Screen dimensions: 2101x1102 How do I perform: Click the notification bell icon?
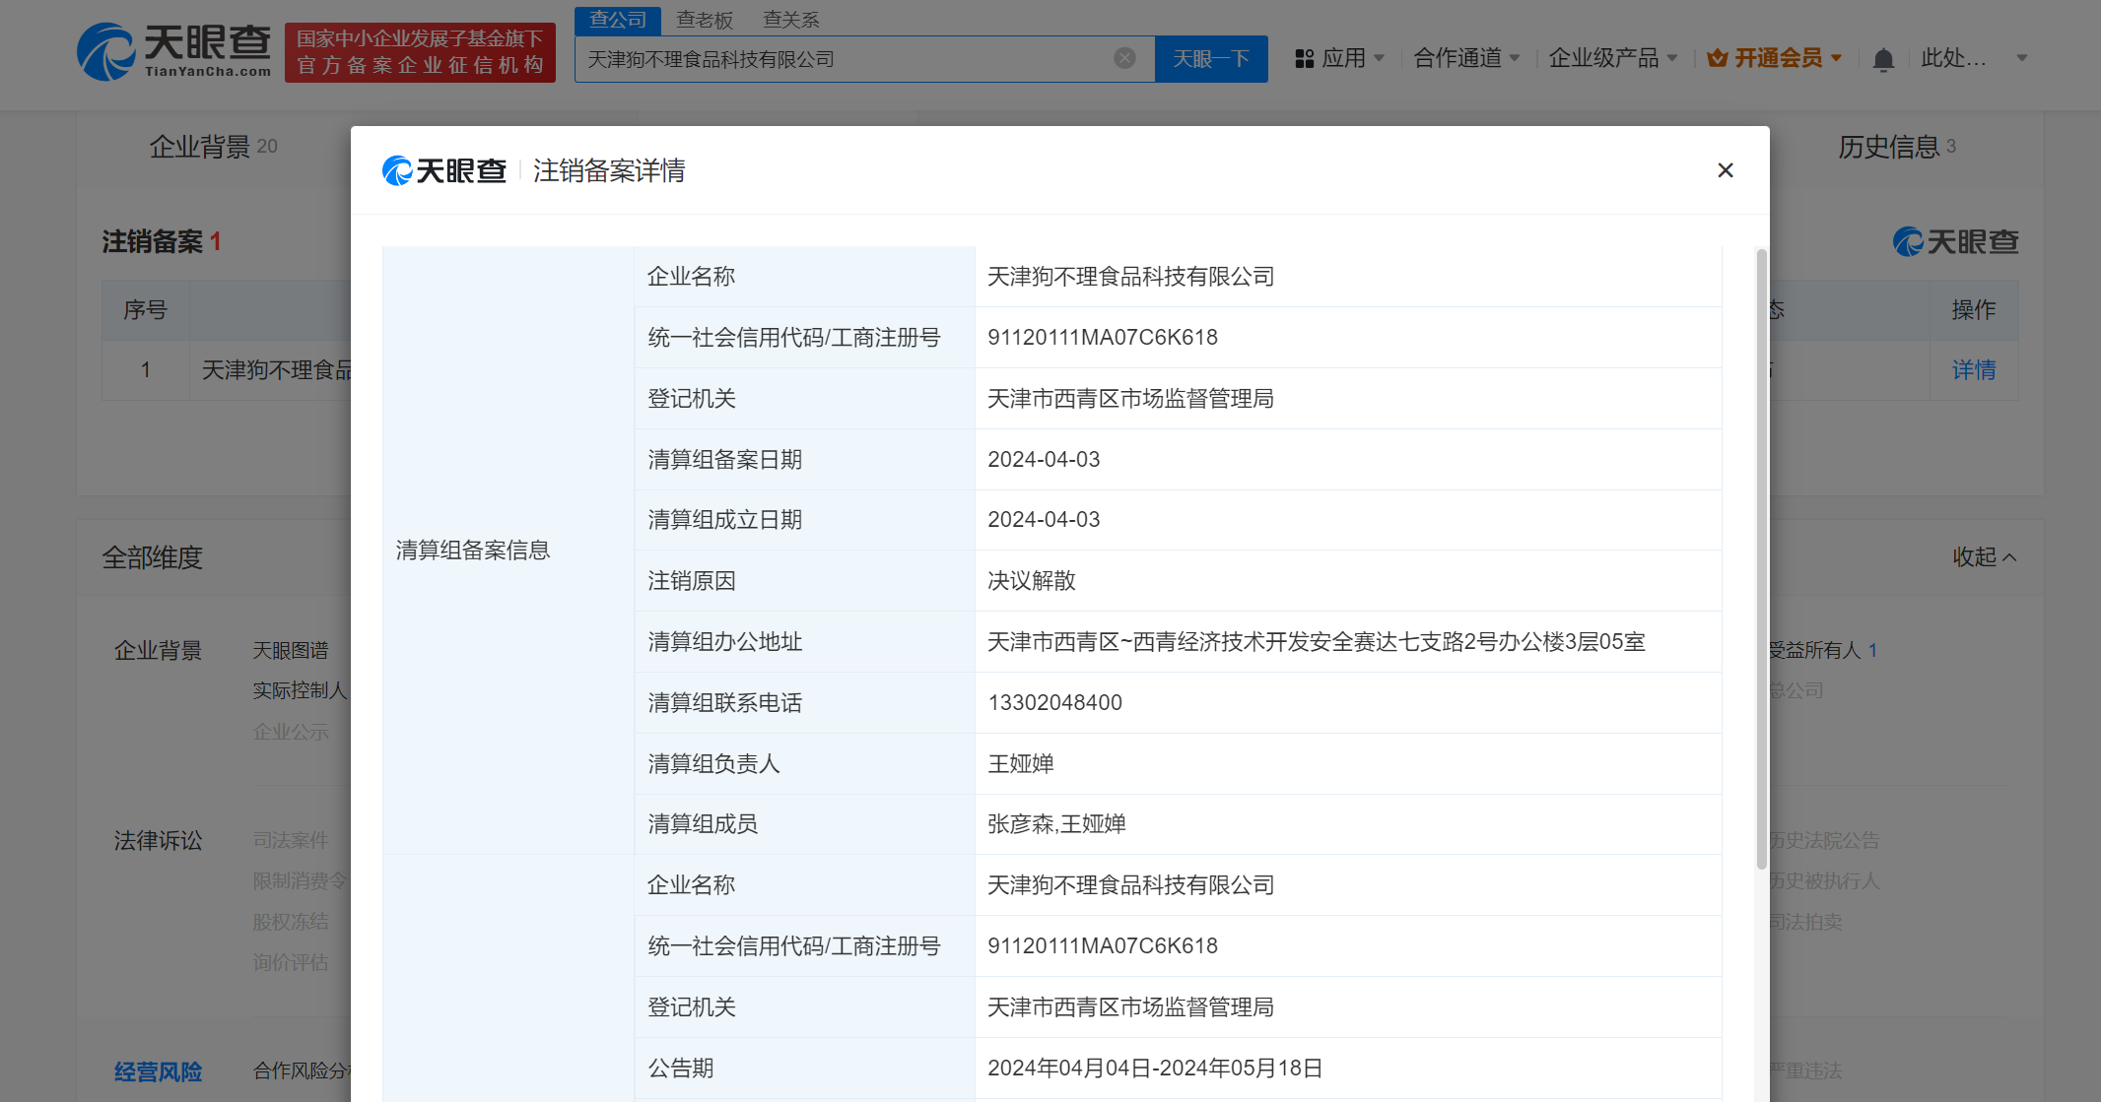point(1883,58)
